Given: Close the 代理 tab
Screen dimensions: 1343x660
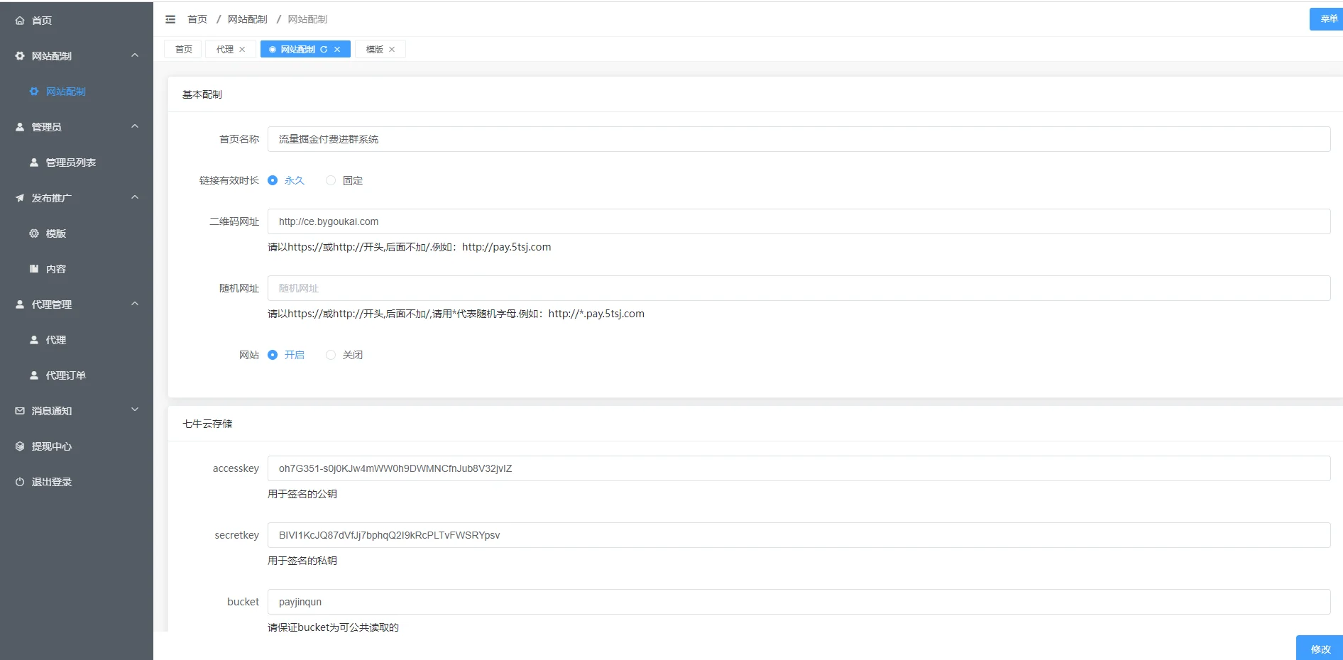Looking at the screenshot, I should [242, 50].
